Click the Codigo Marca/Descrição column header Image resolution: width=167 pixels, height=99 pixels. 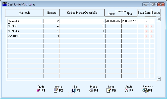(x=82, y=13)
